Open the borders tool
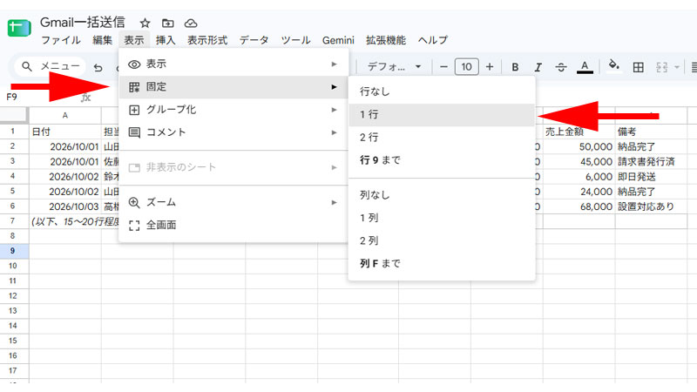The height and width of the screenshot is (392, 697). 639,67
